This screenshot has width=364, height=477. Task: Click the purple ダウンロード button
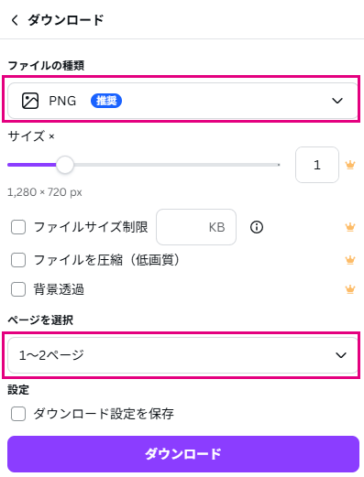click(x=182, y=454)
